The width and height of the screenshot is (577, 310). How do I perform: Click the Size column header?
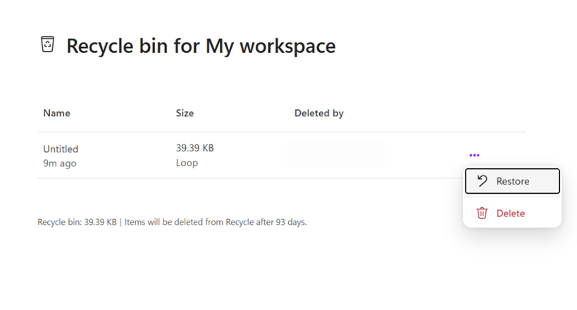185,113
